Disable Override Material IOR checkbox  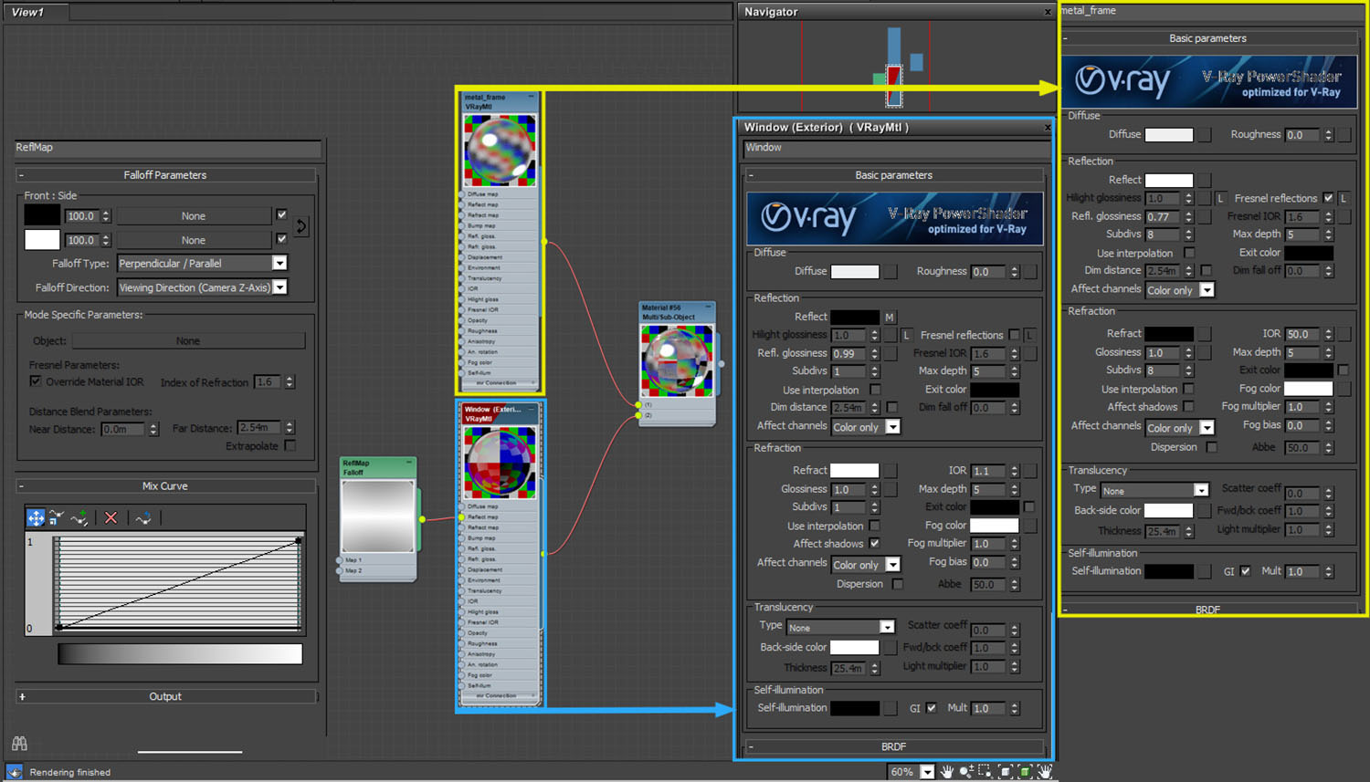36,381
